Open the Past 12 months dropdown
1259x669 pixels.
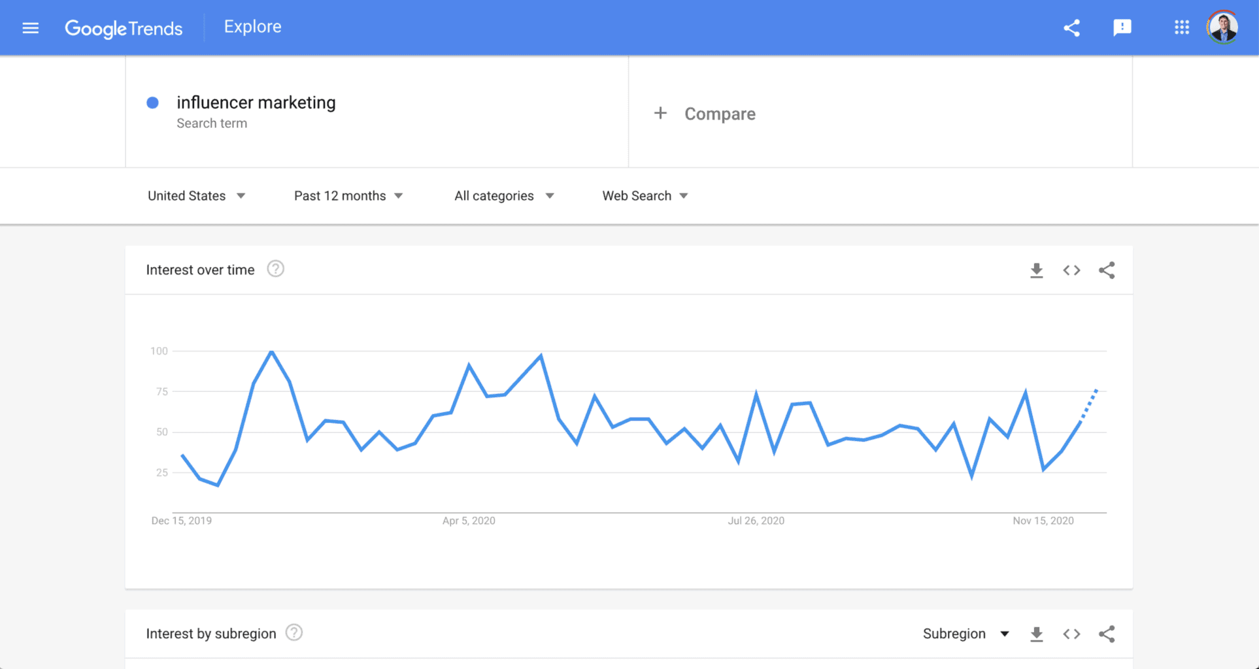coord(348,196)
